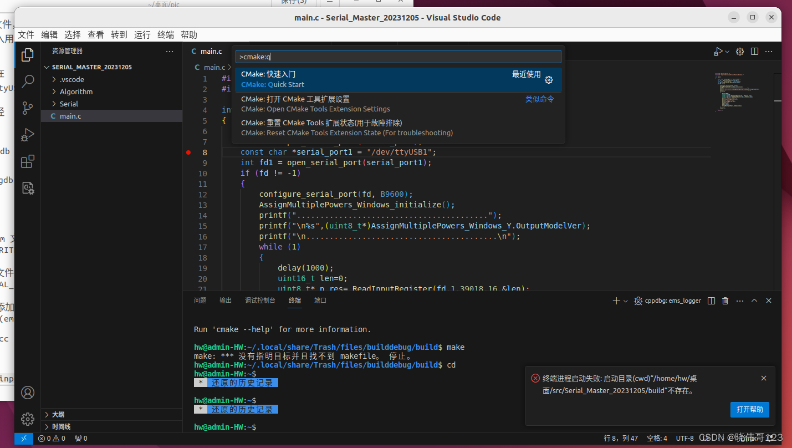This screenshot has width=792, height=448.
Task: Open the launch profile dropdown next to plus
Action: [x=626, y=301]
